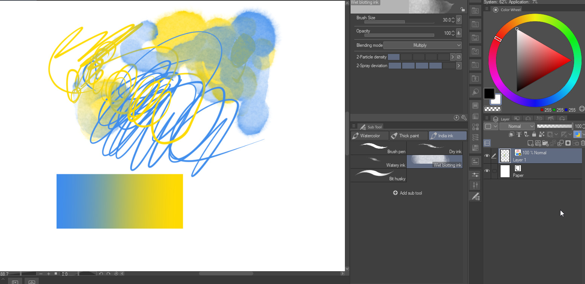This screenshot has height=284, width=585.
Task: Open the Brush Size dynamics button
Action: (459, 20)
